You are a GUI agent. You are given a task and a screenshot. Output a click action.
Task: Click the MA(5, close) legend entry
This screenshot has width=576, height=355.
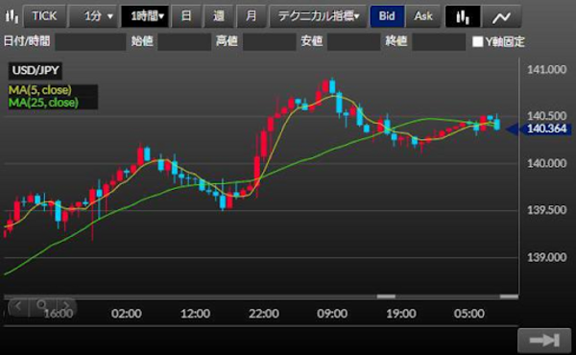(x=40, y=90)
